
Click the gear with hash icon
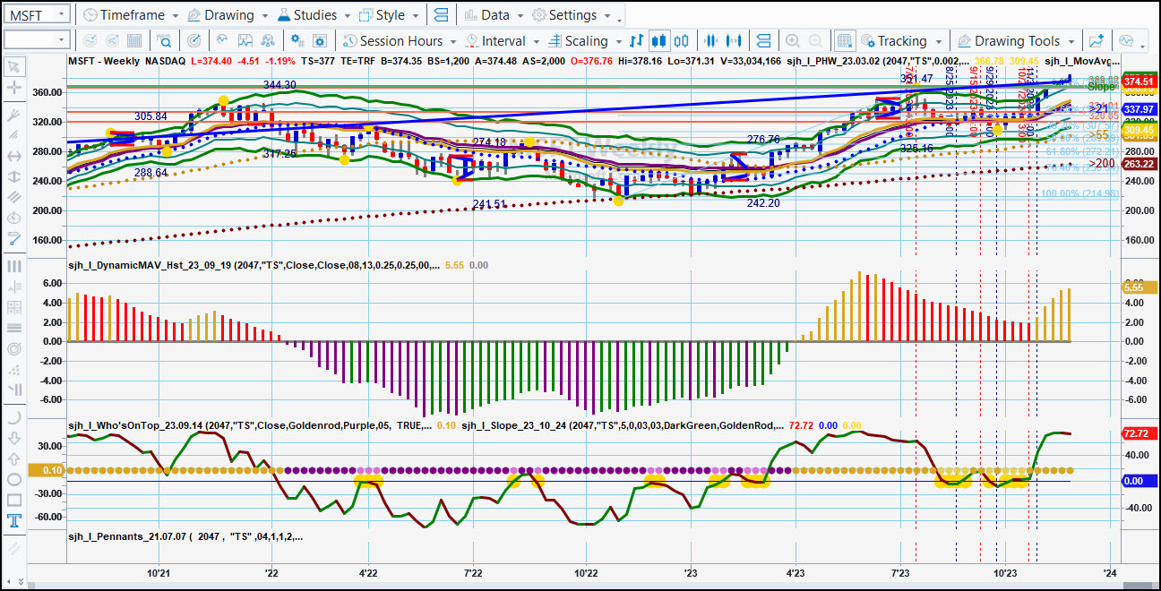click(298, 40)
